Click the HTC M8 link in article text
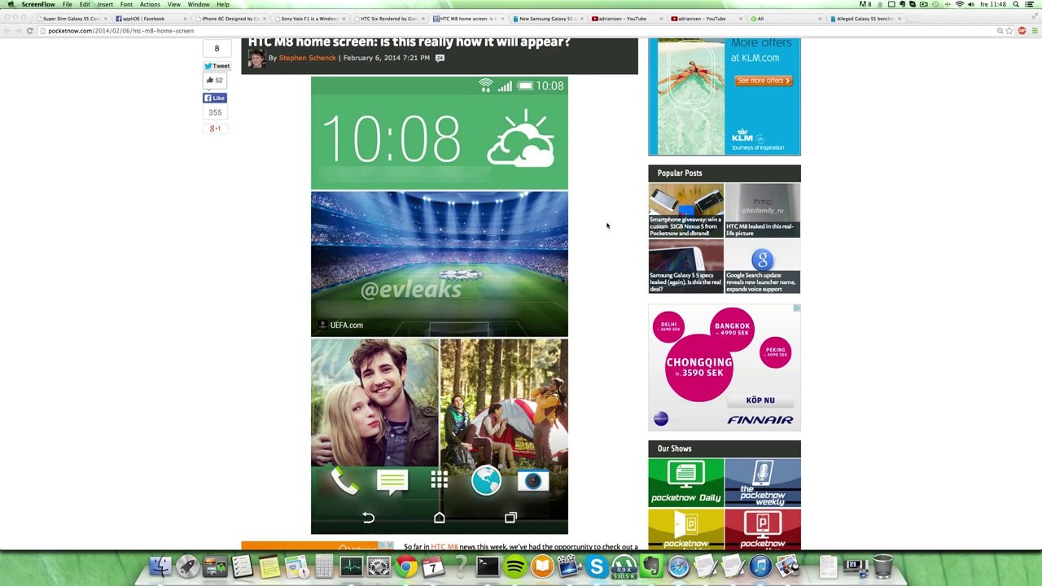1042x586 pixels. click(444, 547)
